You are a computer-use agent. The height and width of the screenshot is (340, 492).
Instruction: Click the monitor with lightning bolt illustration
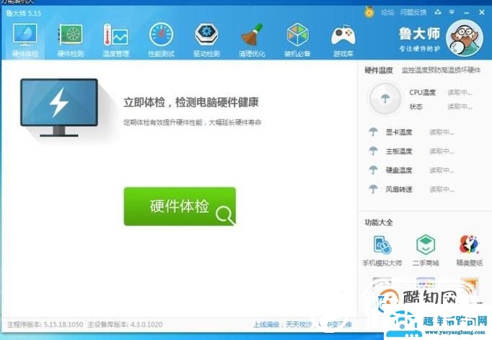pos(59,107)
